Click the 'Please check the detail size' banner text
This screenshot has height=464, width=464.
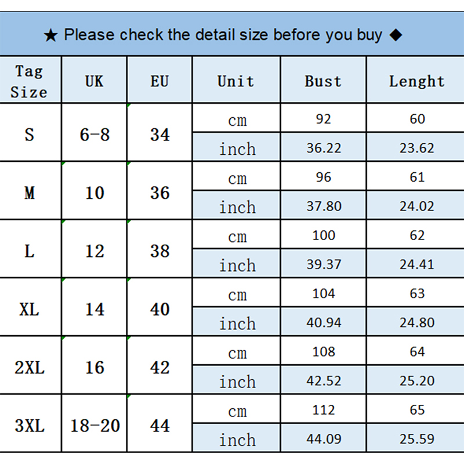click(223, 35)
